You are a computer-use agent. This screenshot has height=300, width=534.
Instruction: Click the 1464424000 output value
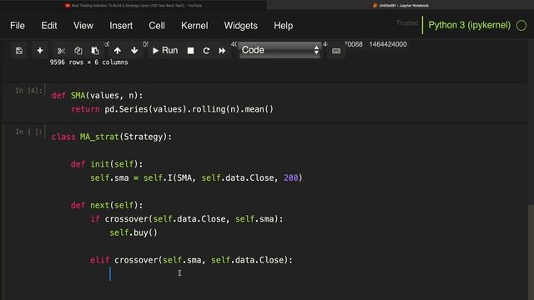click(x=388, y=44)
